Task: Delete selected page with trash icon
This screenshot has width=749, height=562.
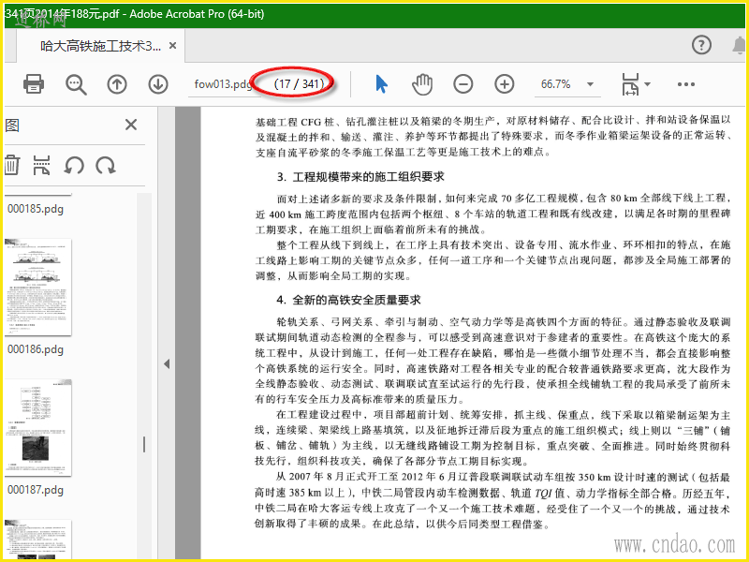Action: (12, 166)
